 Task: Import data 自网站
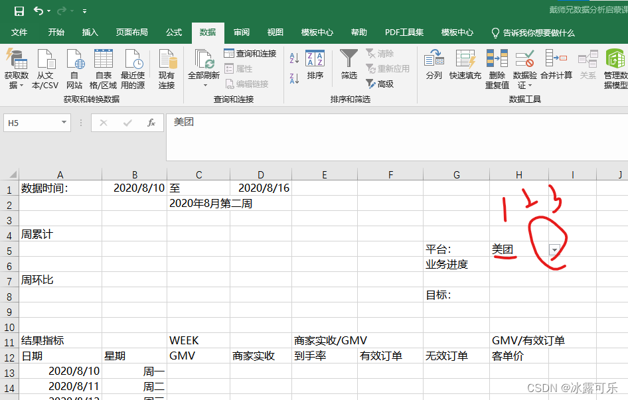[74, 68]
